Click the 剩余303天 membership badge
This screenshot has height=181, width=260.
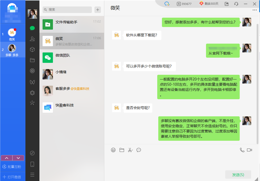[x=209, y=4]
